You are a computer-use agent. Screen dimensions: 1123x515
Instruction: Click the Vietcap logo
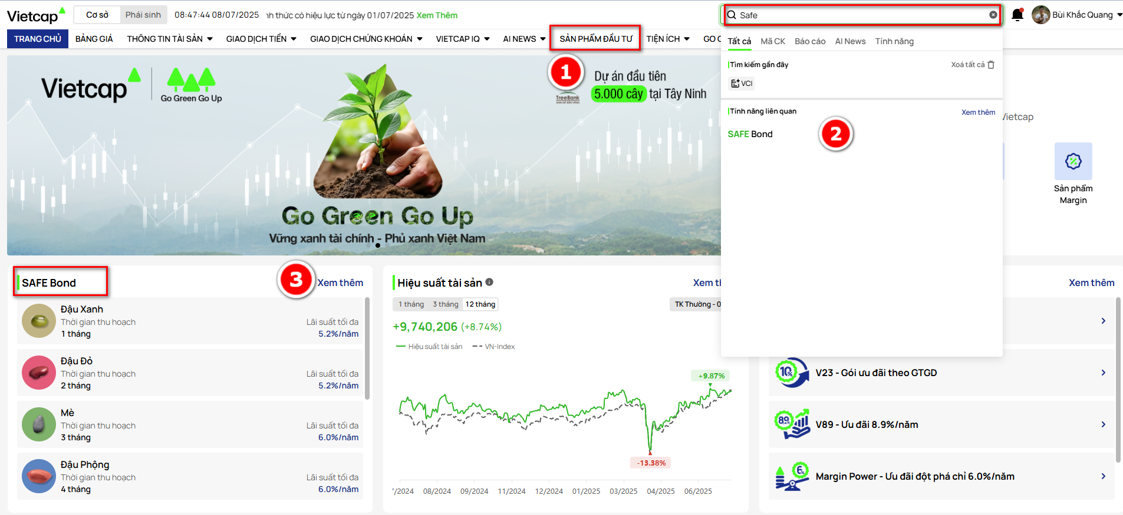coord(36,15)
